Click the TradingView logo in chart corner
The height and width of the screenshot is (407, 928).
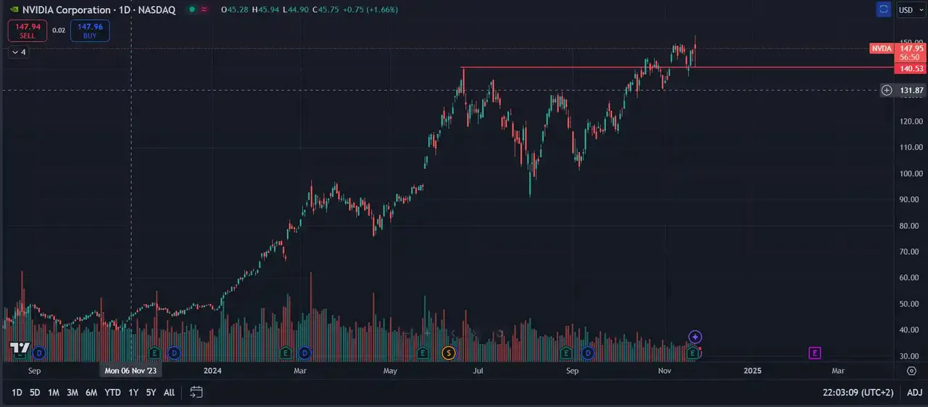[x=19, y=348]
